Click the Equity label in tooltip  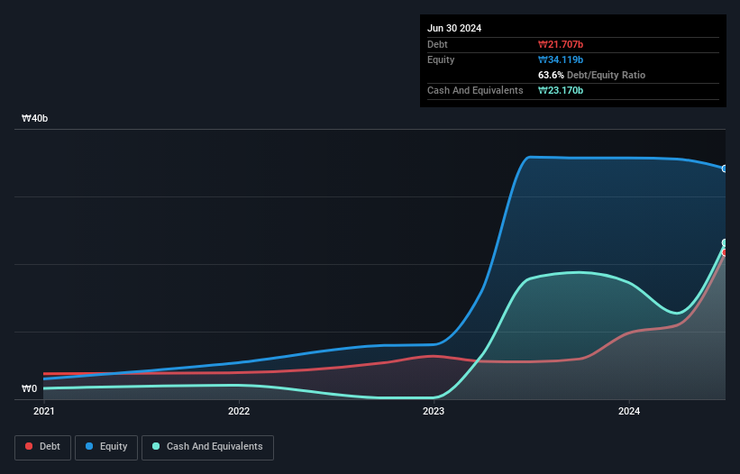click(441, 59)
